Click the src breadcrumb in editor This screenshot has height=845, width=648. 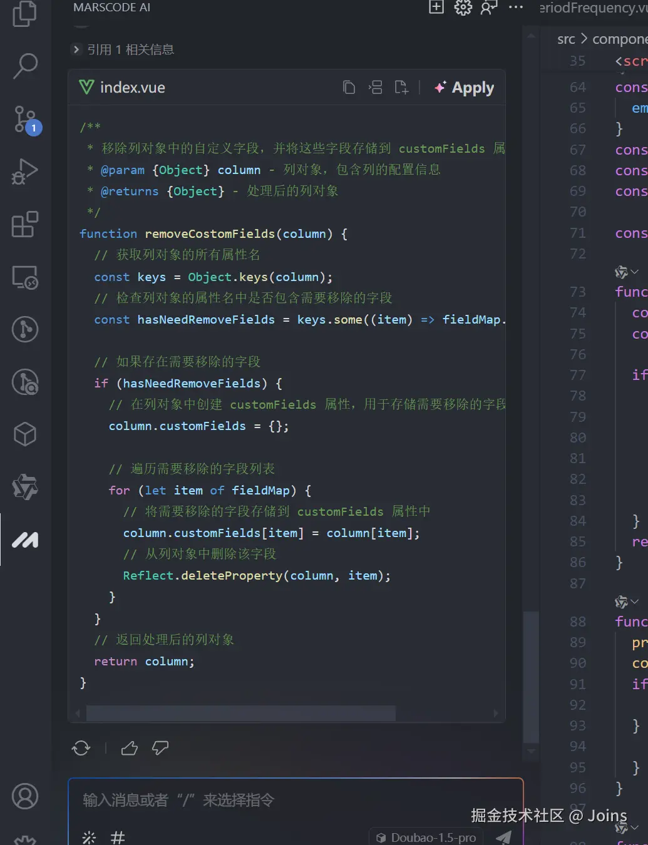click(x=566, y=39)
